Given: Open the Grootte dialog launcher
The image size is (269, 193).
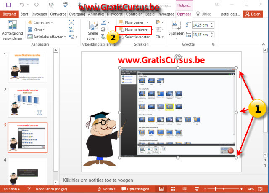Looking at the screenshot, I should tap(213, 44).
